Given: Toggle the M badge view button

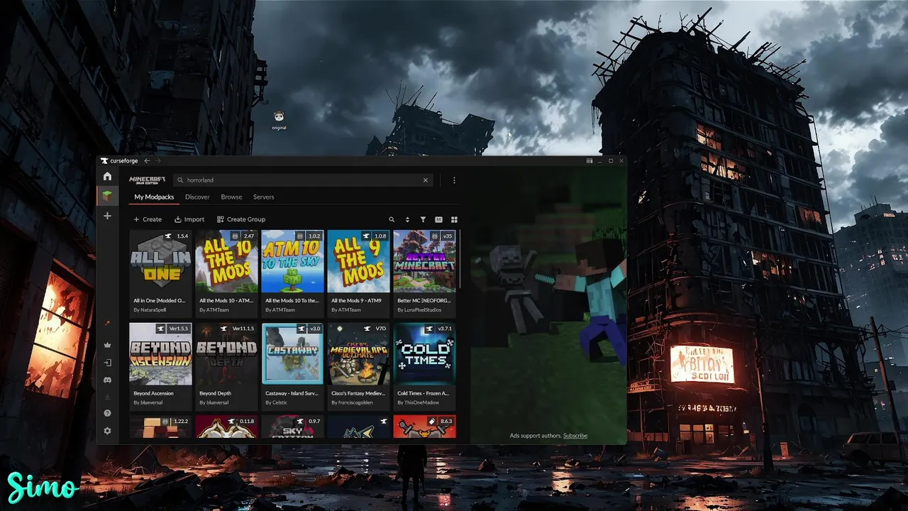Looking at the screenshot, I should 438,219.
